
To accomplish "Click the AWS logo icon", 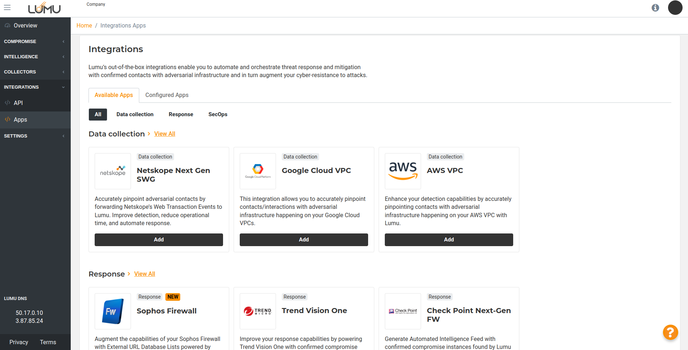I will coord(403,171).
